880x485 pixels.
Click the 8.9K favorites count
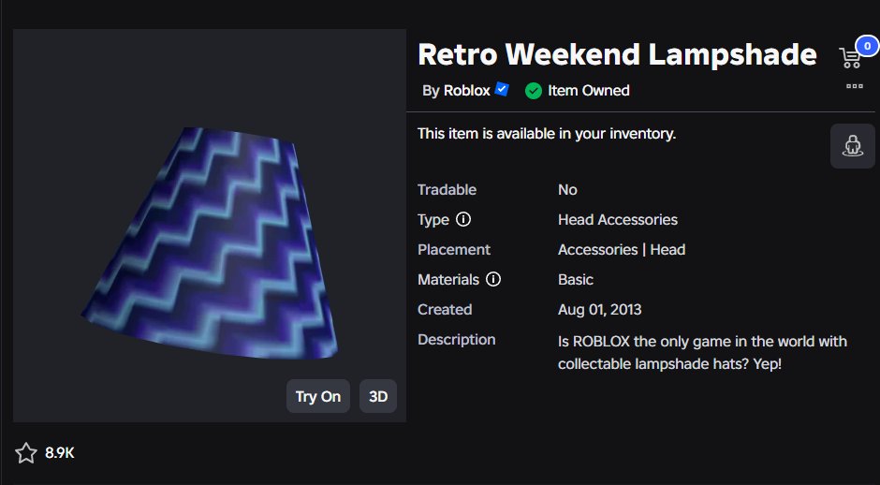[60, 453]
